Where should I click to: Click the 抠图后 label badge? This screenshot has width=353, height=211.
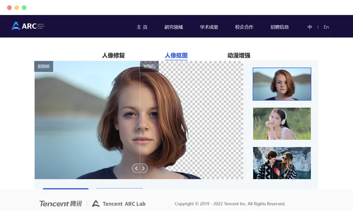149,67
